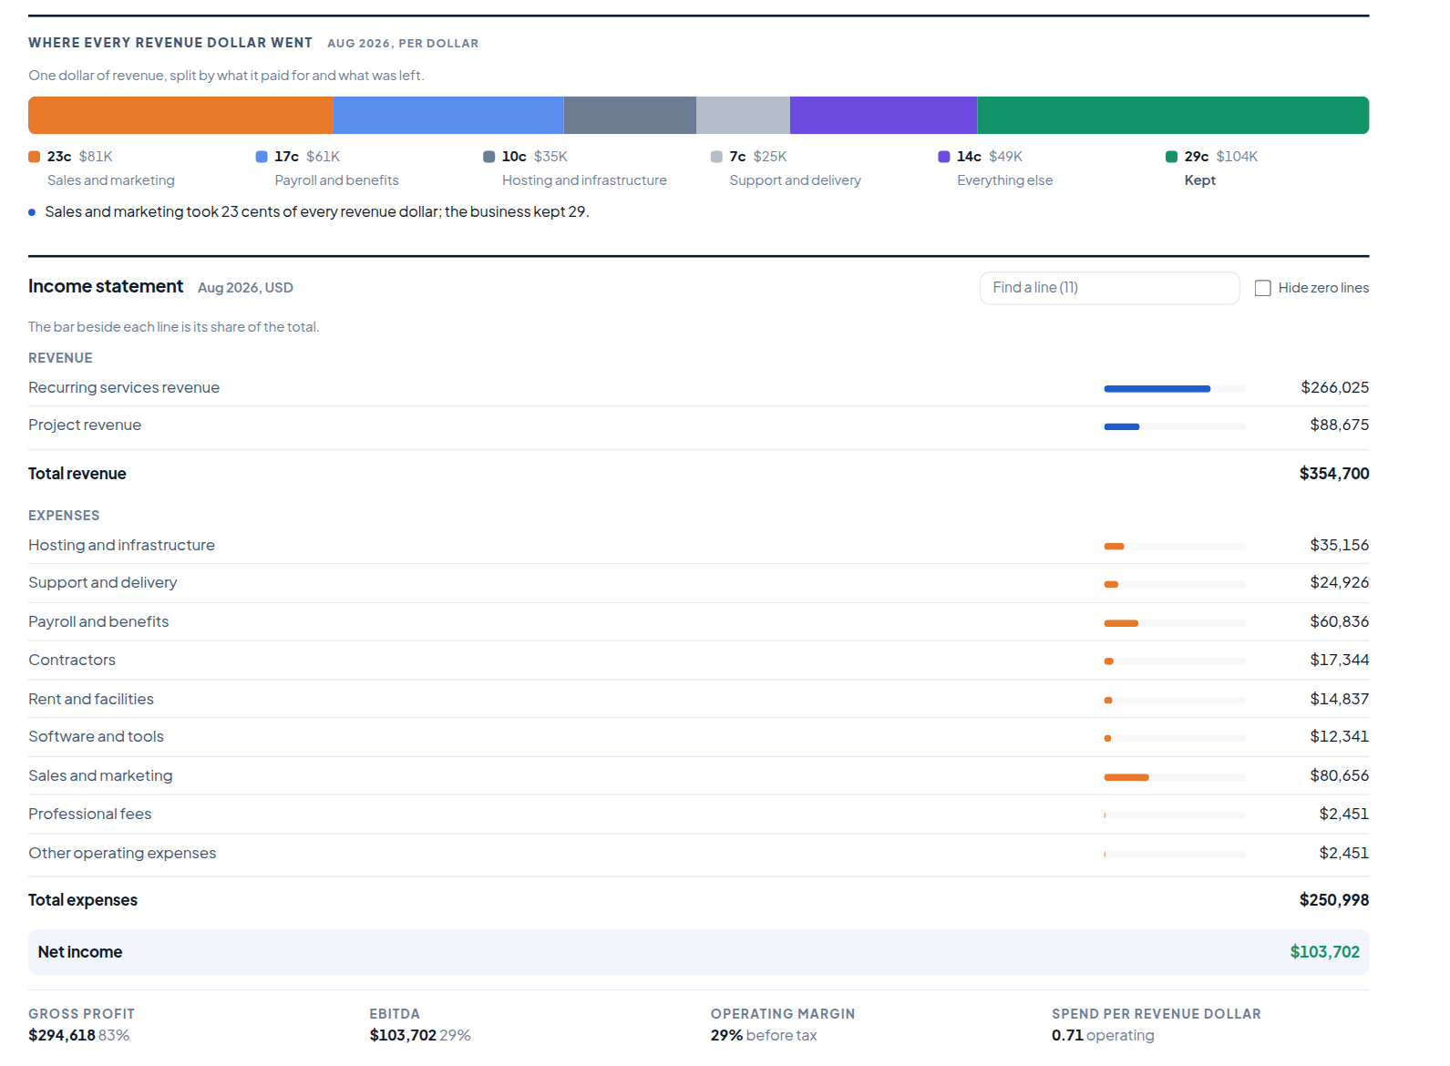Select the light gray Support and delivery segment
1450x1066 pixels.
tap(743, 116)
